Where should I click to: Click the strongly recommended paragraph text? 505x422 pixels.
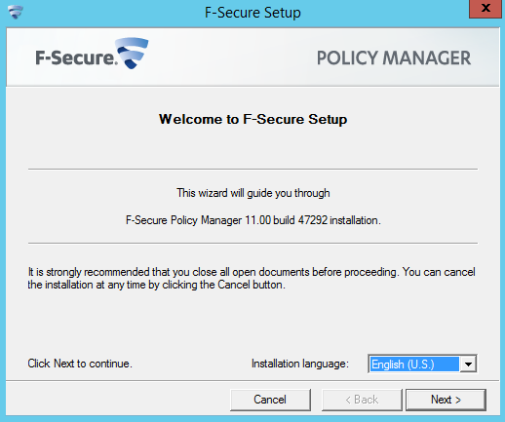(252, 278)
